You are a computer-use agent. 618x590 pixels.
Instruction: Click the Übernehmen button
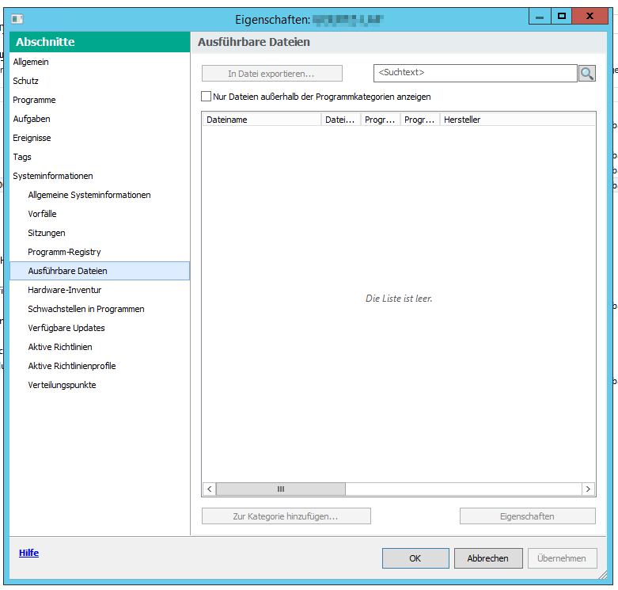pos(562,558)
